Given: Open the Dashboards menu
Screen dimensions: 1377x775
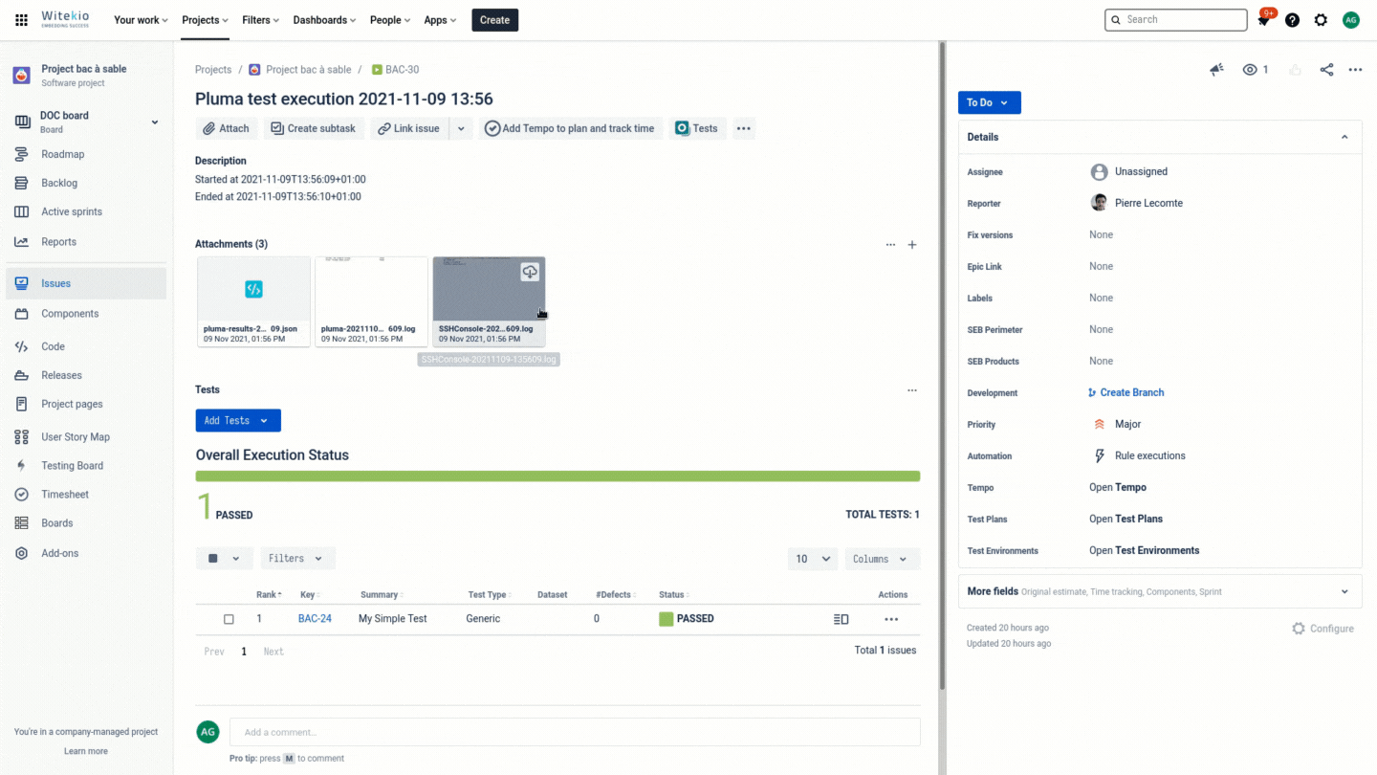Looking at the screenshot, I should (324, 20).
